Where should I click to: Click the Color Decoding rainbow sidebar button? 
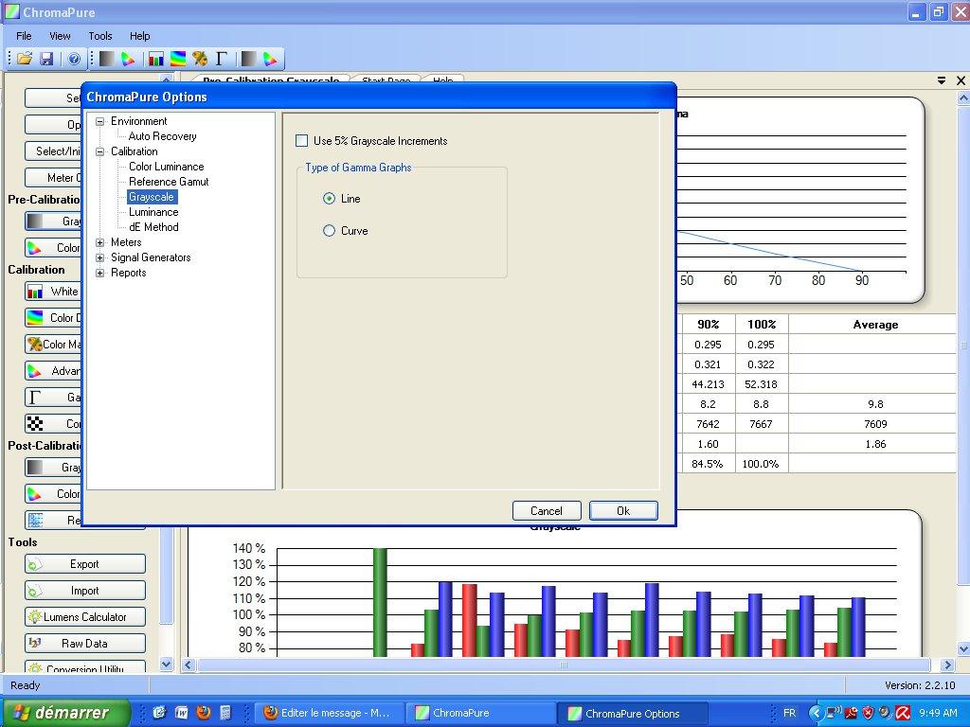53,318
